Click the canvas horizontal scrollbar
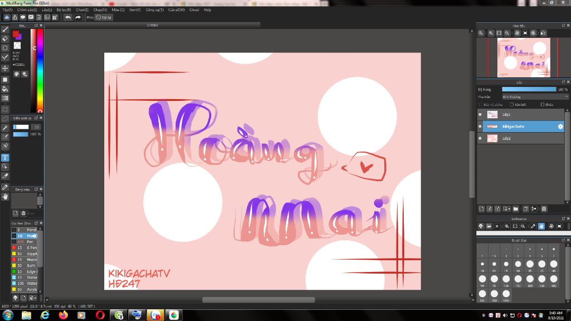The height and width of the screenshot is (321, 571). tap(259, 300)
